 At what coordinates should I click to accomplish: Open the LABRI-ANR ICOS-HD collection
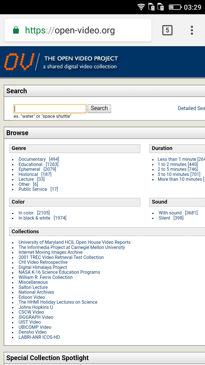39,337
